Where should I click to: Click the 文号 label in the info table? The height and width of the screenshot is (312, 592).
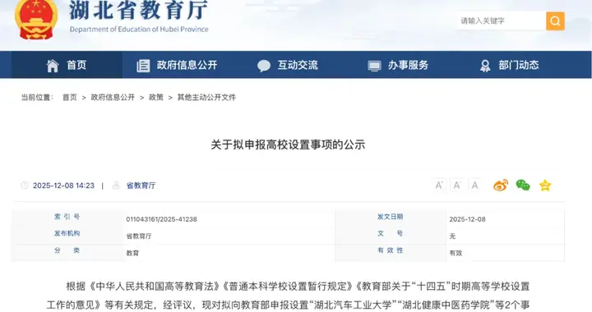390,233
